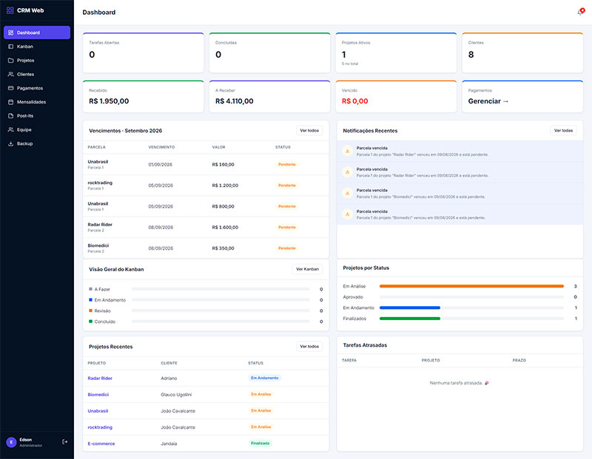The image size is (592, 459).
Task: Click the orange Em Análise progress bar
Action: (x=471, y=286)
